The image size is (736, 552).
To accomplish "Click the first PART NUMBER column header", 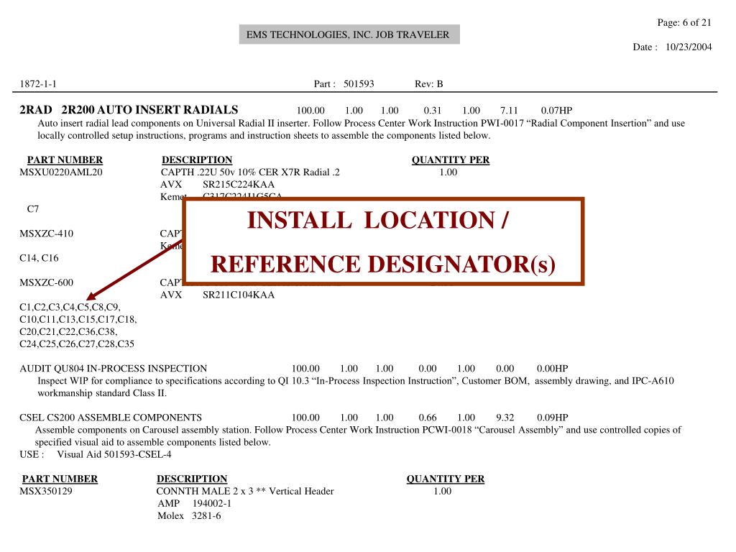I will pyautogui.click(x=65, y=160).
